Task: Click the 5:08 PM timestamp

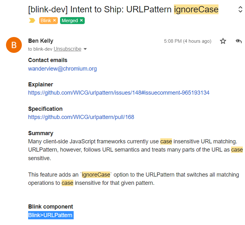Action: 187,41
